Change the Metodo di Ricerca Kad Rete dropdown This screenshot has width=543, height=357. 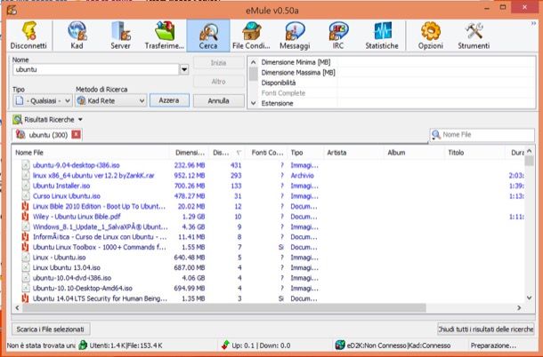(x=110, y=101)
